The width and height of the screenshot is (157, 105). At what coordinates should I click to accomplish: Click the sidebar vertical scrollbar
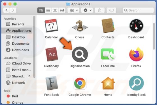point(34,47)
